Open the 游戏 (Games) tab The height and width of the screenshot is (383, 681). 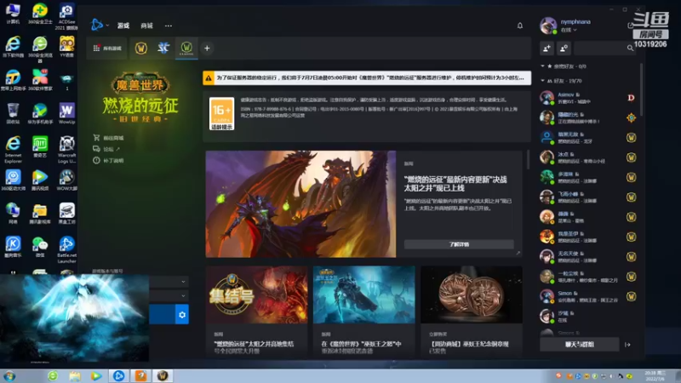(123, 26)
